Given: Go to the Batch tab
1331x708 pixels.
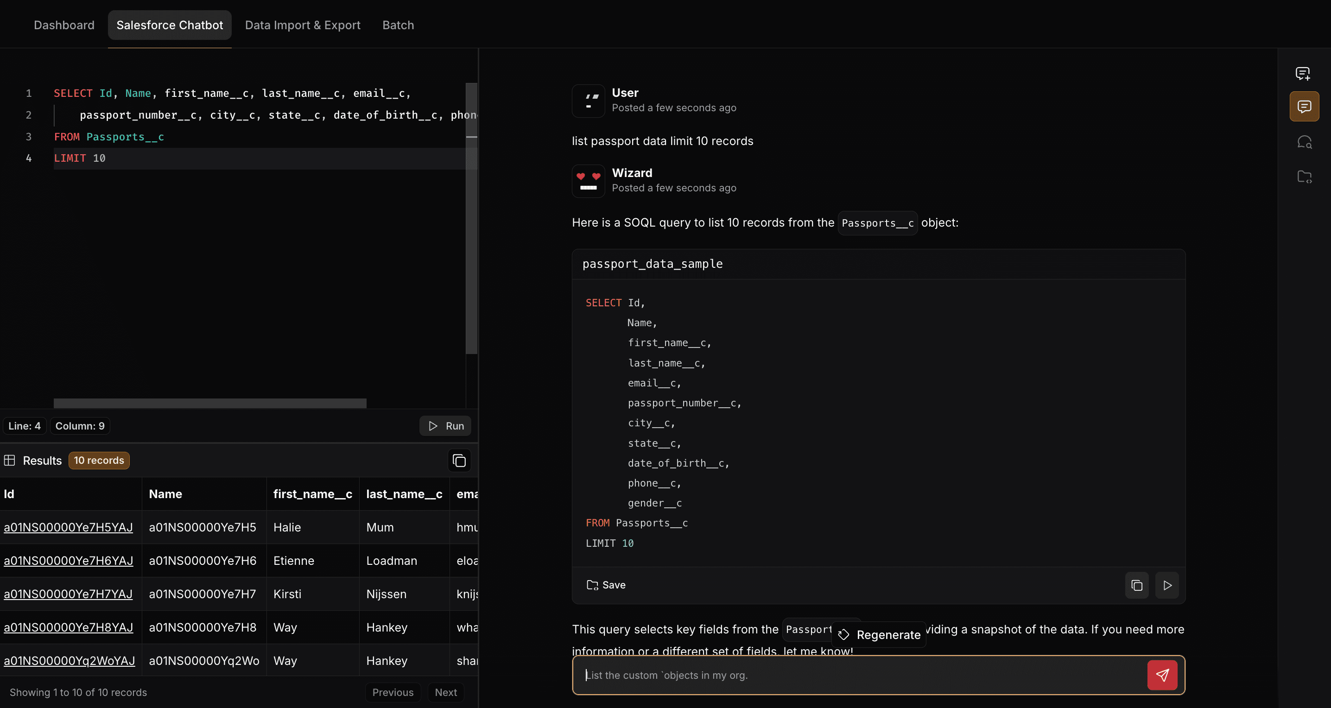Looking at the screenshot, I should 398,25.
